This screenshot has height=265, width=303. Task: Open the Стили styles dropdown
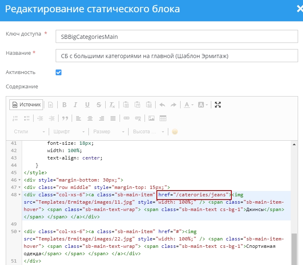click(x=29, y=132)
